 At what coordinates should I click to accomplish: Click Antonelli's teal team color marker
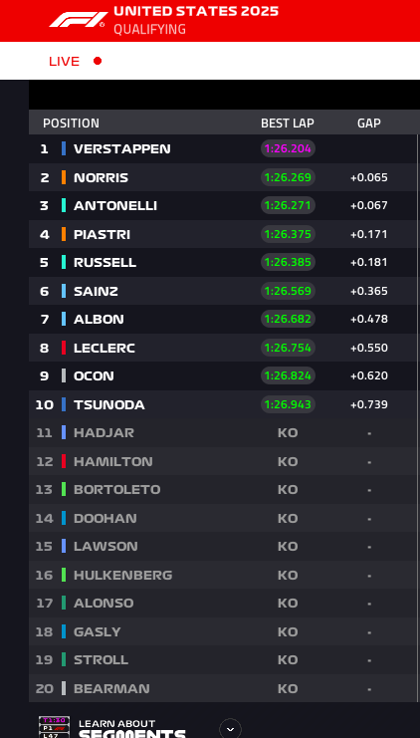point(64,205)
